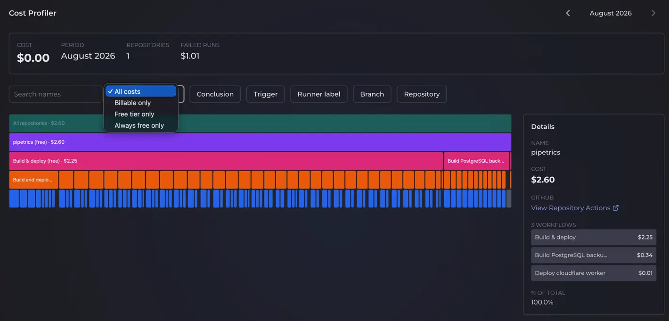
Task: Open the Branch filter
Action: tap(372, 94)
